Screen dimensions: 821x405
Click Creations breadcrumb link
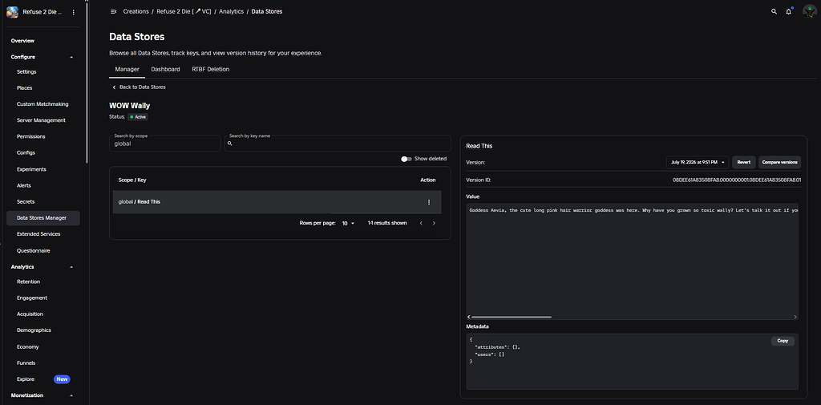click(x=136, y=11)
